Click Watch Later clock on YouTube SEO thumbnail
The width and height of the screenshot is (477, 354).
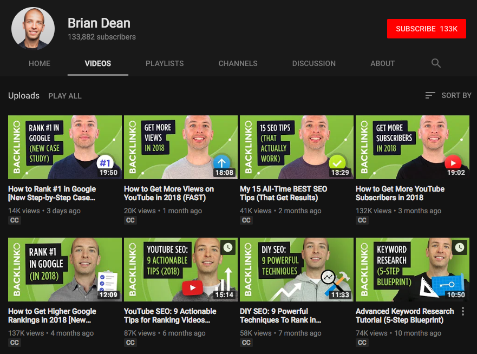[x=228, y=247]
